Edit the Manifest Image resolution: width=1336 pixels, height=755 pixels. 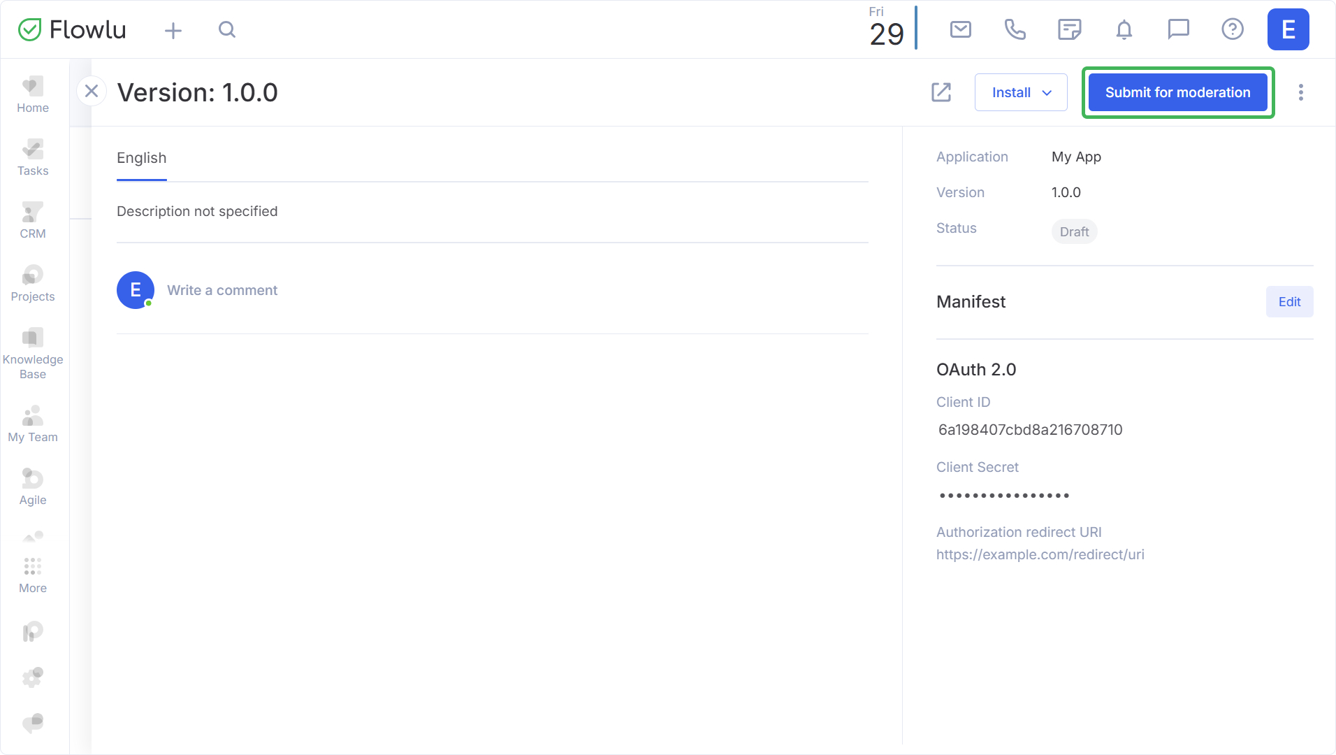point(1289,302)
